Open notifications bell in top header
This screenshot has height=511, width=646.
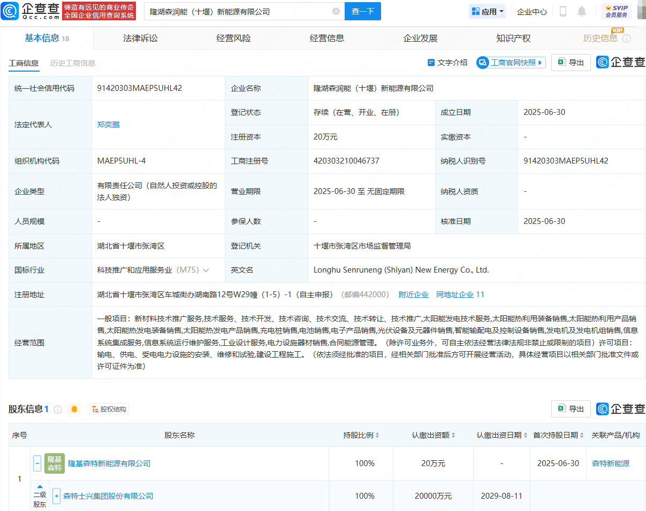[x=582, y=11]
